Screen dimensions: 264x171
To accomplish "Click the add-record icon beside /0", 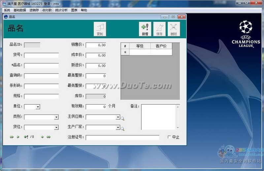I will pos(26,137).
